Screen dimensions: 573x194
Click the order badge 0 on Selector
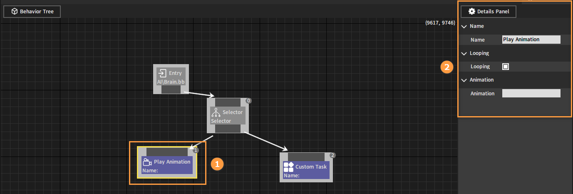click(248, 101)
